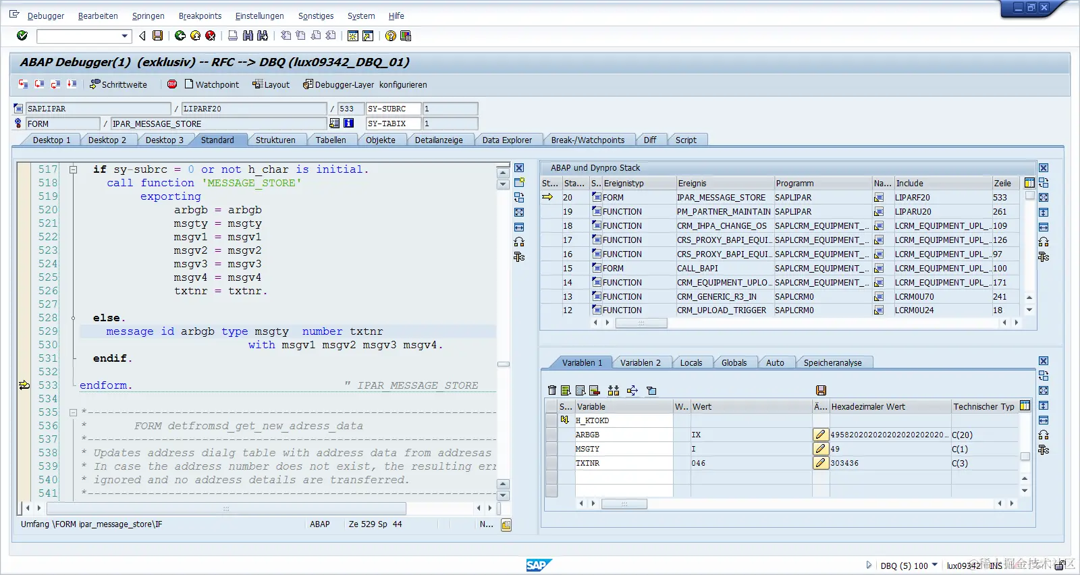
Task: Select the row selector for variable ARBGB
Action: (551, 435)
